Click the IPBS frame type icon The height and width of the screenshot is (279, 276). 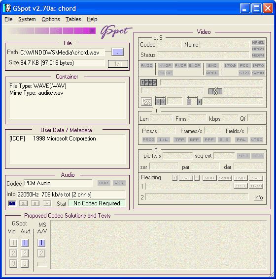point(148,83)
